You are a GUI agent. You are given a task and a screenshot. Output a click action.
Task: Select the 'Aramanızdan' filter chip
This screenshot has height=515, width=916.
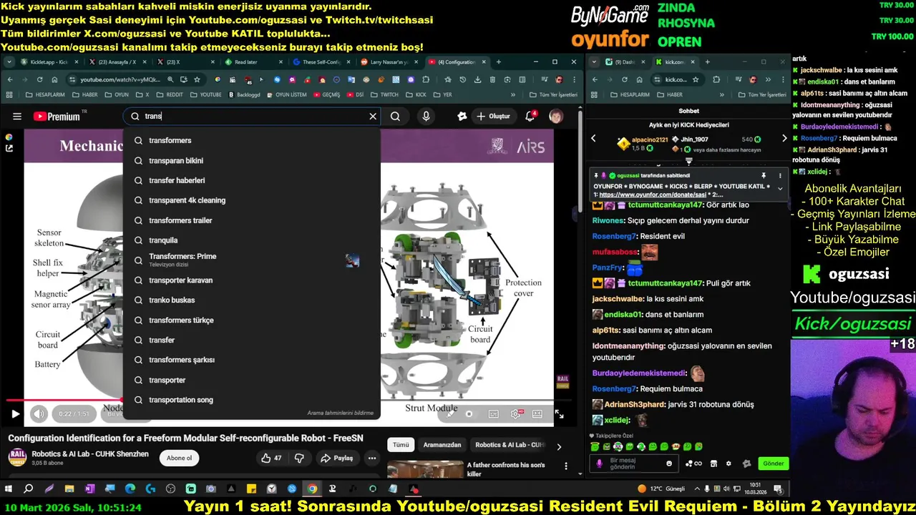coord(442,445)
